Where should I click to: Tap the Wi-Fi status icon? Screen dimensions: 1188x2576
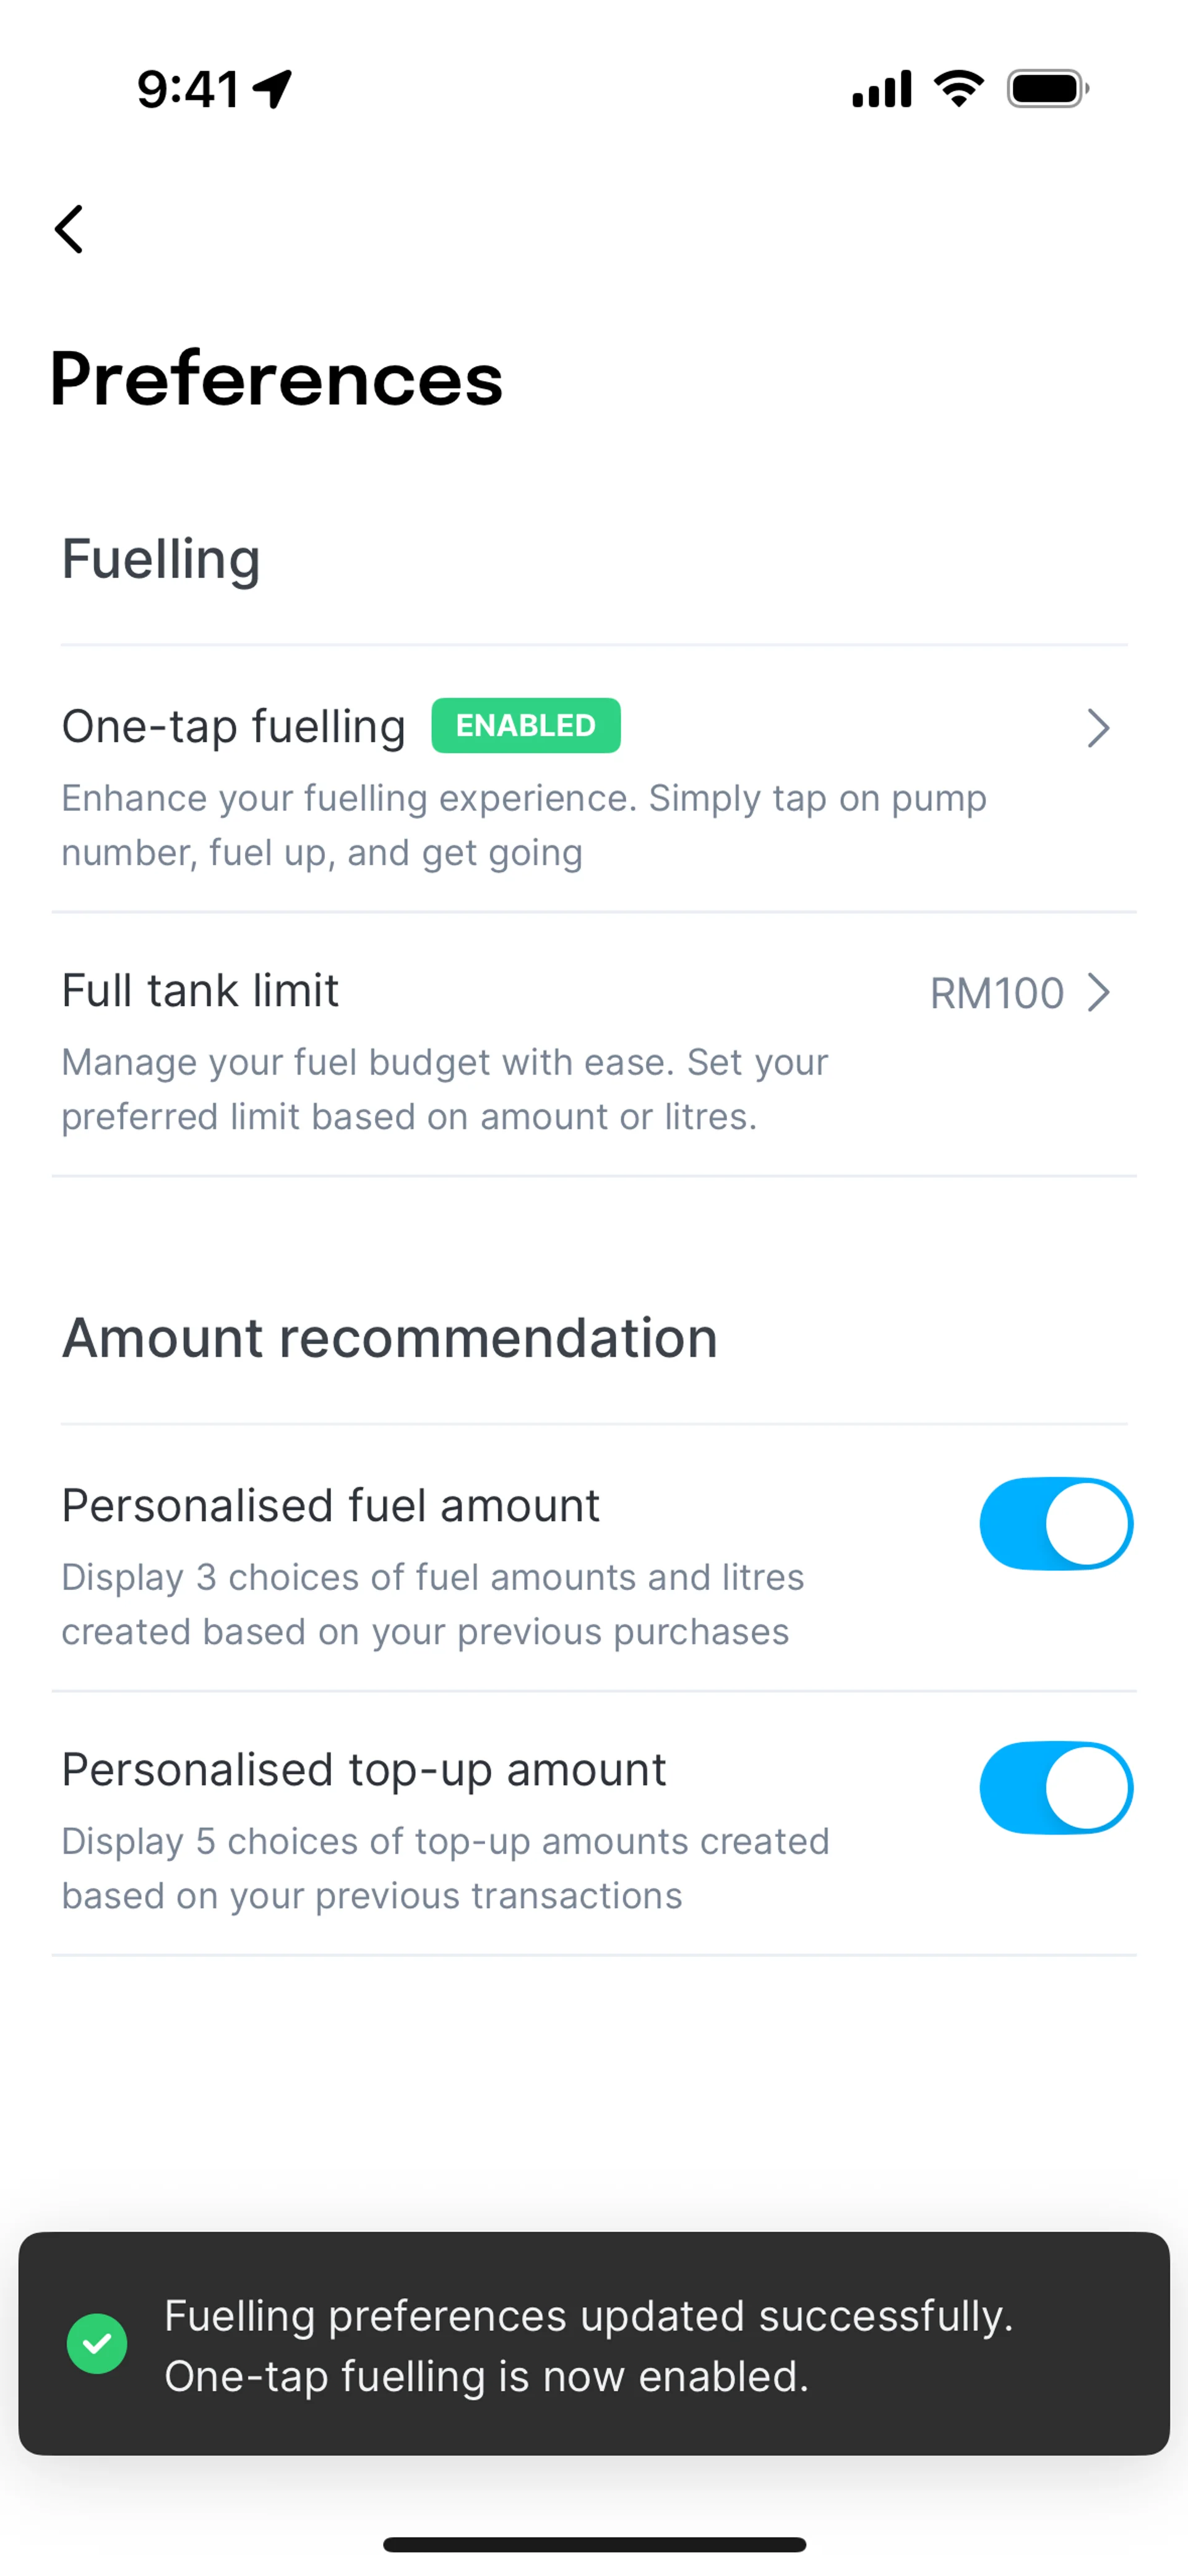pos(958,88)
